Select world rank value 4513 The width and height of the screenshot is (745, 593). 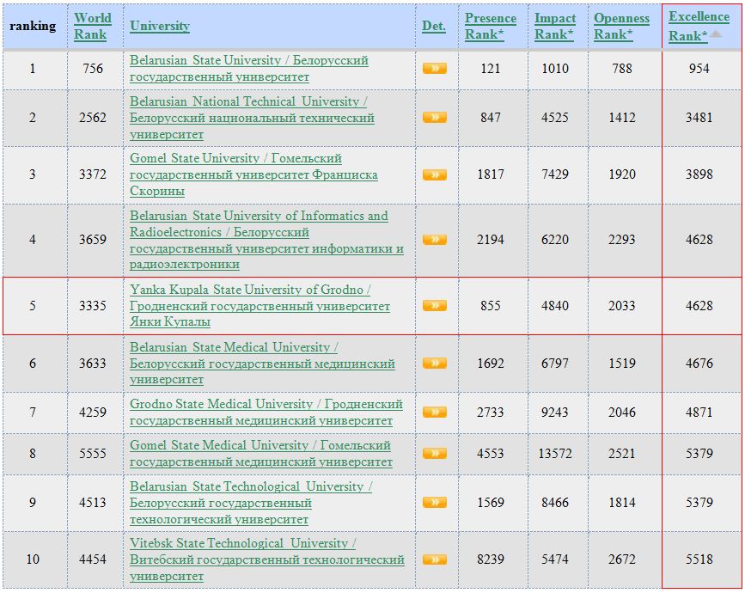93,502
